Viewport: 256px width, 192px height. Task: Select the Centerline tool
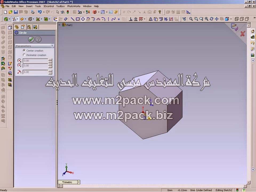[109, 19]
